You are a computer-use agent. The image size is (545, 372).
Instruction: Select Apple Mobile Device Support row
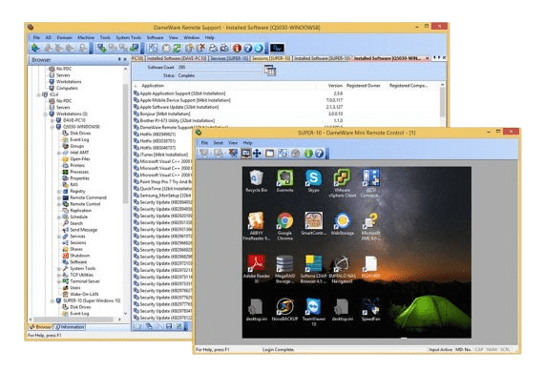pos(182,100)
